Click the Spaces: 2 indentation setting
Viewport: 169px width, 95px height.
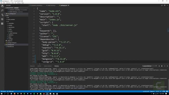152,92
